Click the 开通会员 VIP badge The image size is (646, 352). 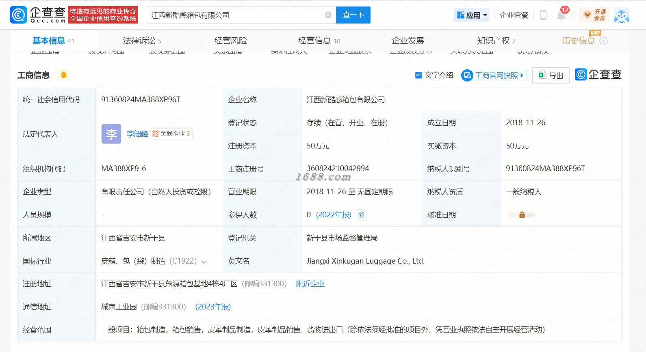595,15
